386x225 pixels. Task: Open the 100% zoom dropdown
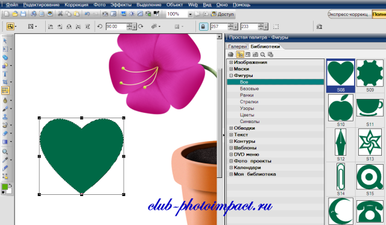point(190,14)
